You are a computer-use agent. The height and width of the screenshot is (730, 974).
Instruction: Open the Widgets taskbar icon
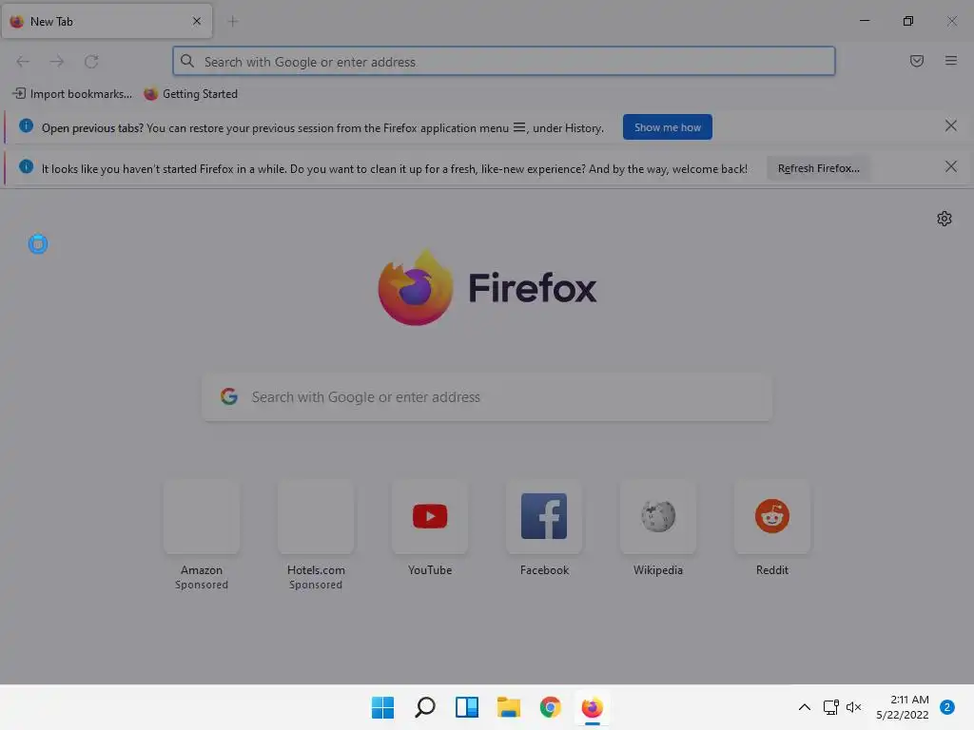click(466, 707)
